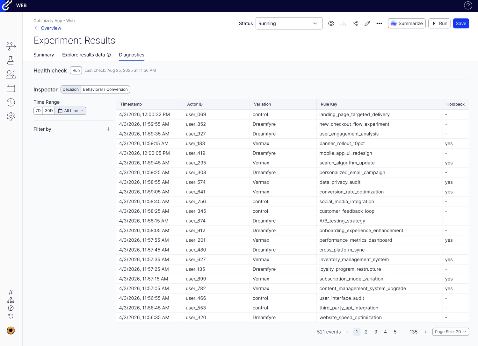Image resolution: width=478 pixels, height=346 pixels.
Task: Click the share icon in header toolbar
Action: pyautogui.click(x=355, y=24)
